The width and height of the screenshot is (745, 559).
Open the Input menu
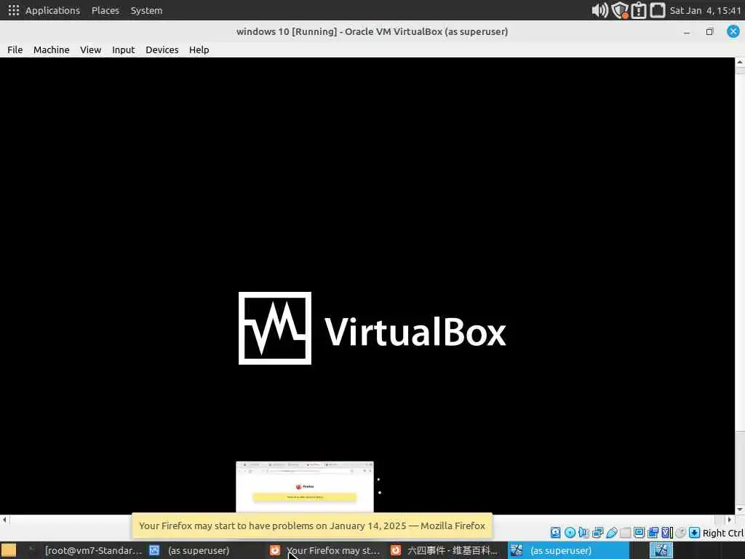point(123,50)
